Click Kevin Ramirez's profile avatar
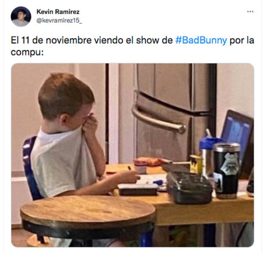The height and width of the screenshot is (253, 263). coord(21,17)
